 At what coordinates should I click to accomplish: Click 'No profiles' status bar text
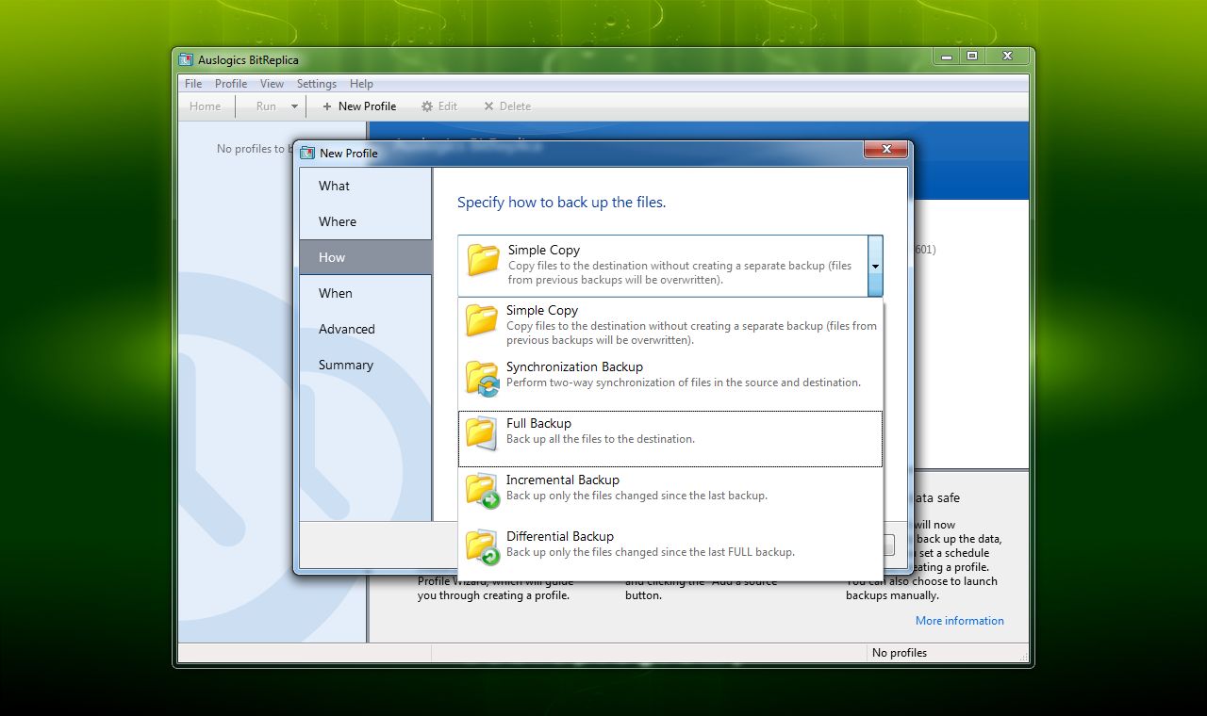899,653
